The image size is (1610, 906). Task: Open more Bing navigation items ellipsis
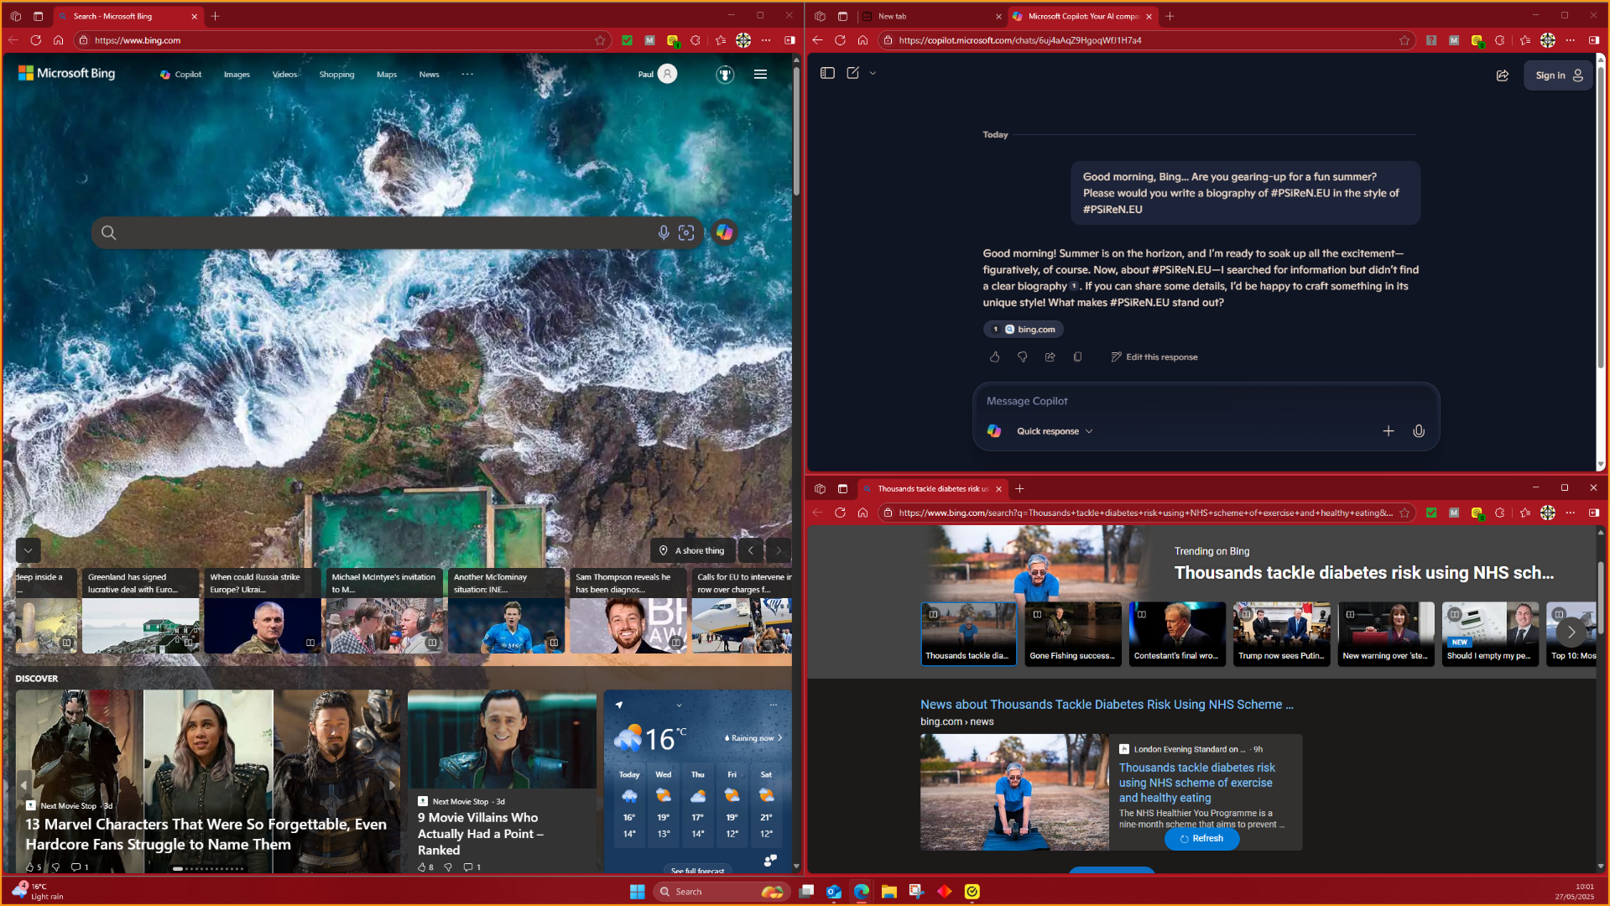point(467,74)
